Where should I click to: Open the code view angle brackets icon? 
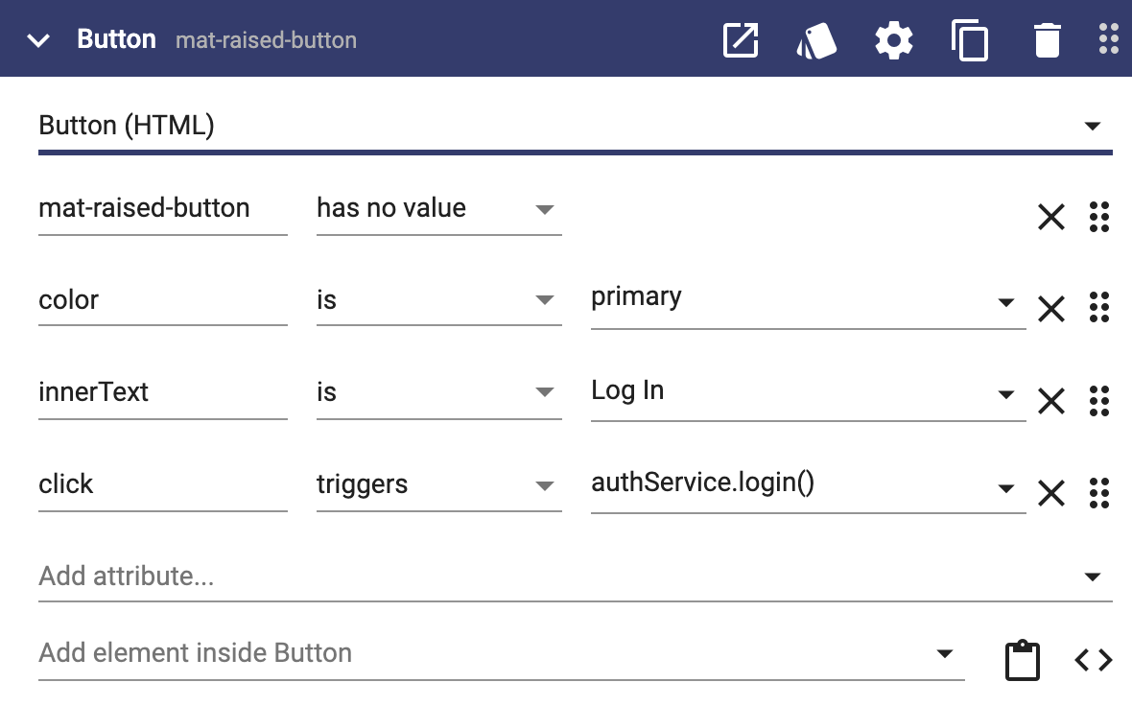pos(1093,659)
